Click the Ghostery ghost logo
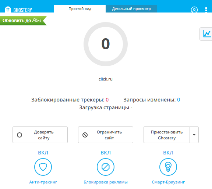Image resolution: width=212 pixels, height=189 pixels. [8, 10]
